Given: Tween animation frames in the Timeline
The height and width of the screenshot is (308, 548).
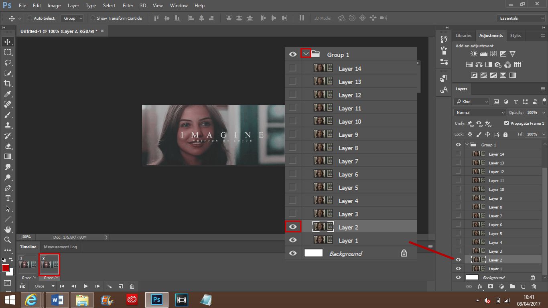Looking at the screenshot, I should point(109,286).
